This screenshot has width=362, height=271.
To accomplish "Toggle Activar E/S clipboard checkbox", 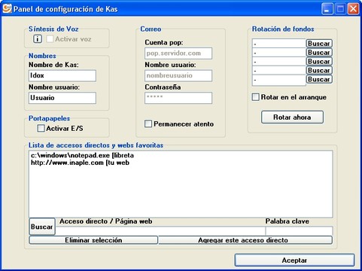I will (x=41, y=128).
